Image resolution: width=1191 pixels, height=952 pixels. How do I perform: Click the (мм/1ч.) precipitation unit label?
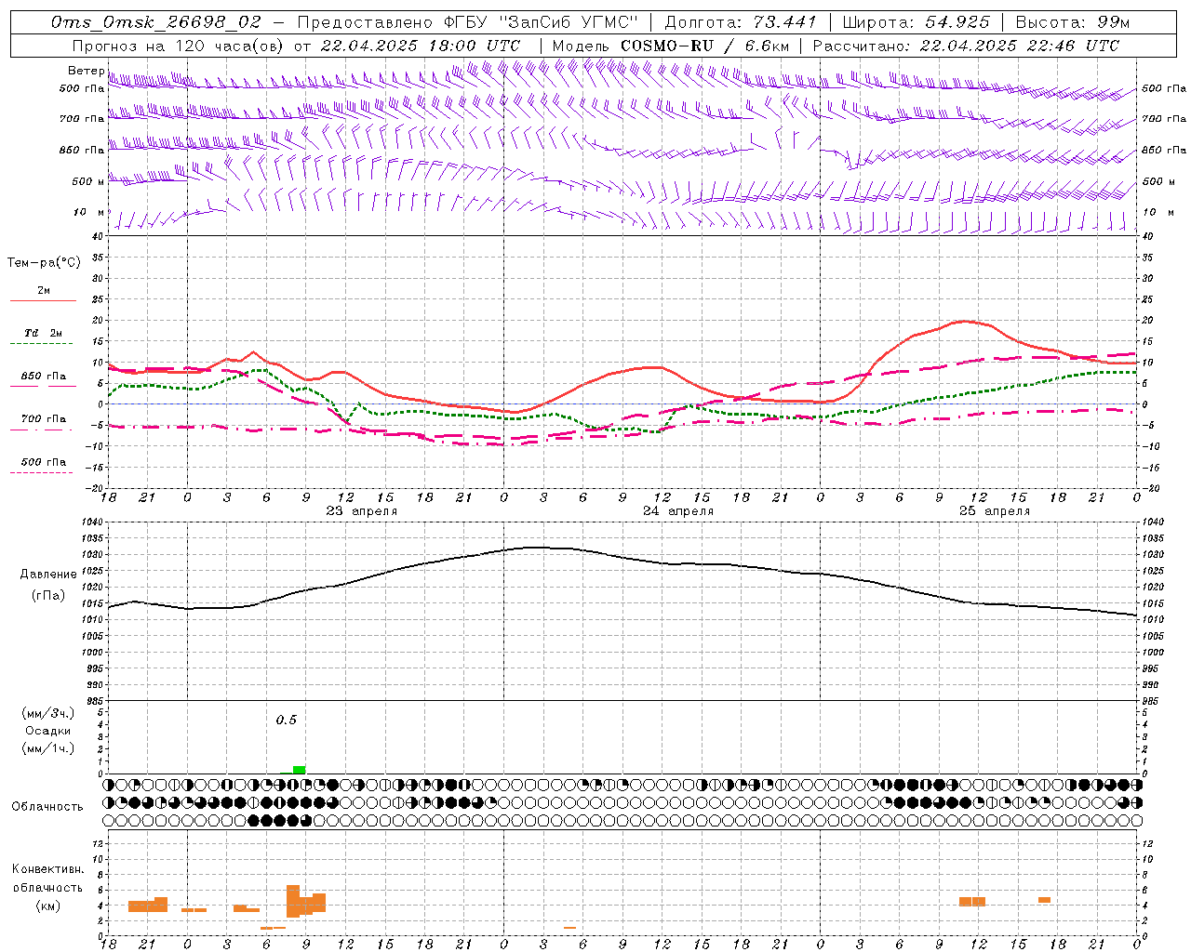(x=48, y=748)
